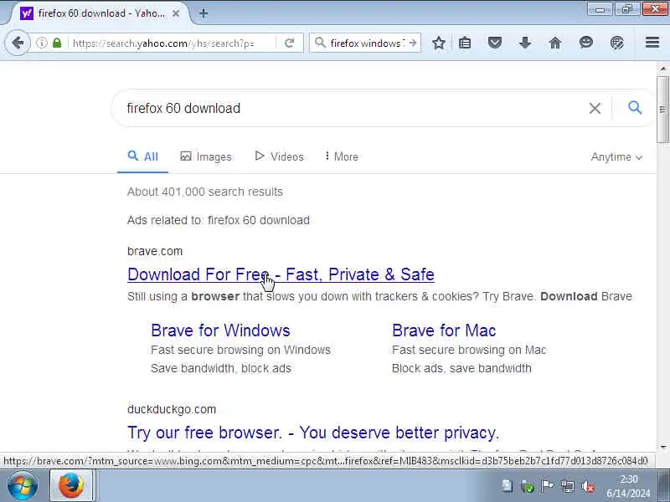Click the brave.com ad domain text
Image resolution: width=670 pixels, height=502 pixels.
pyautogui.click(x=155, y=251)
